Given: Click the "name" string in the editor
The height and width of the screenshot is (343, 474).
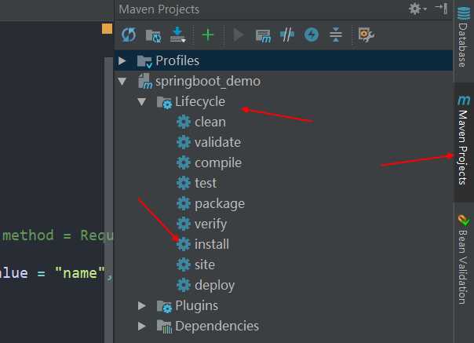Looking at the screenshot, I should pyautogui.click(x=80, y=273).
